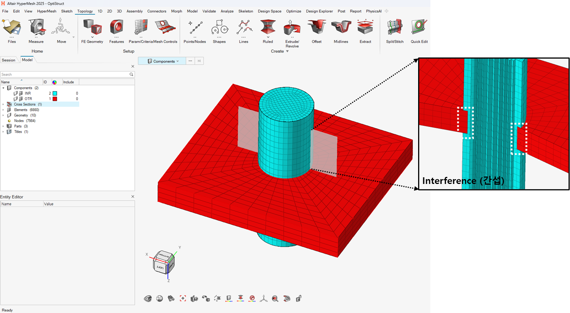This screenshot has height=313, width=570.
Task: Click the Include column header
Action: coord(70,82)
